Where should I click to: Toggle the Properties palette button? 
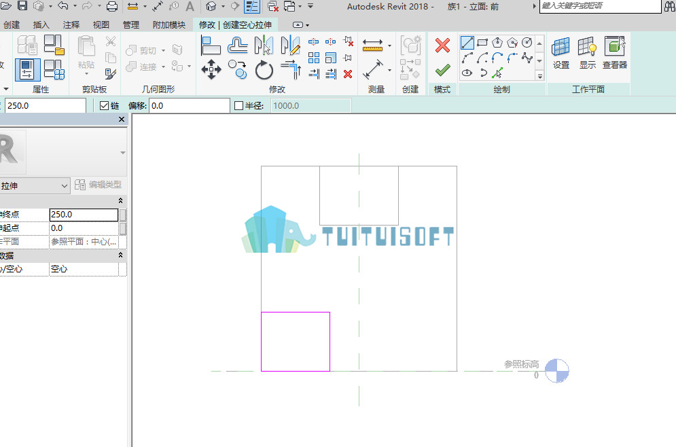click(28, 70)
